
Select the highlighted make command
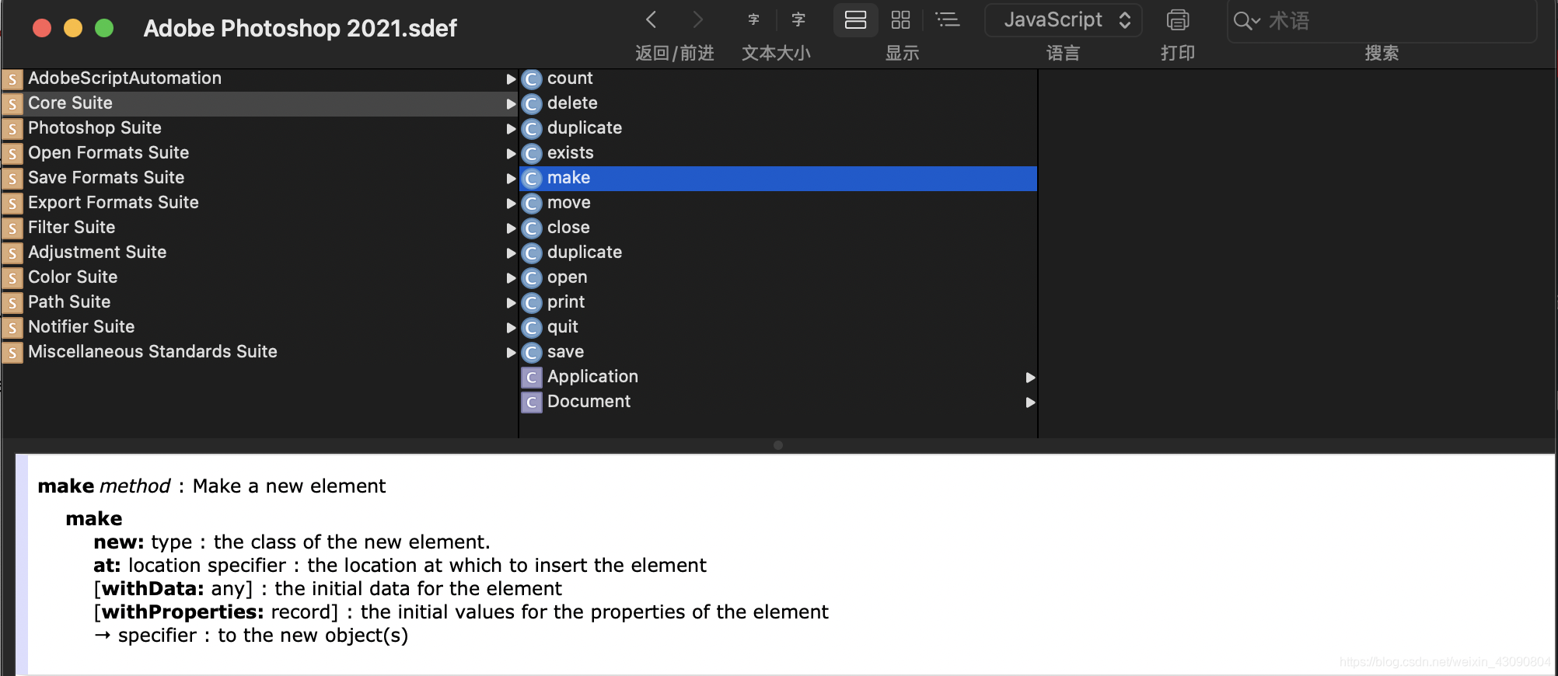point(778,178)
